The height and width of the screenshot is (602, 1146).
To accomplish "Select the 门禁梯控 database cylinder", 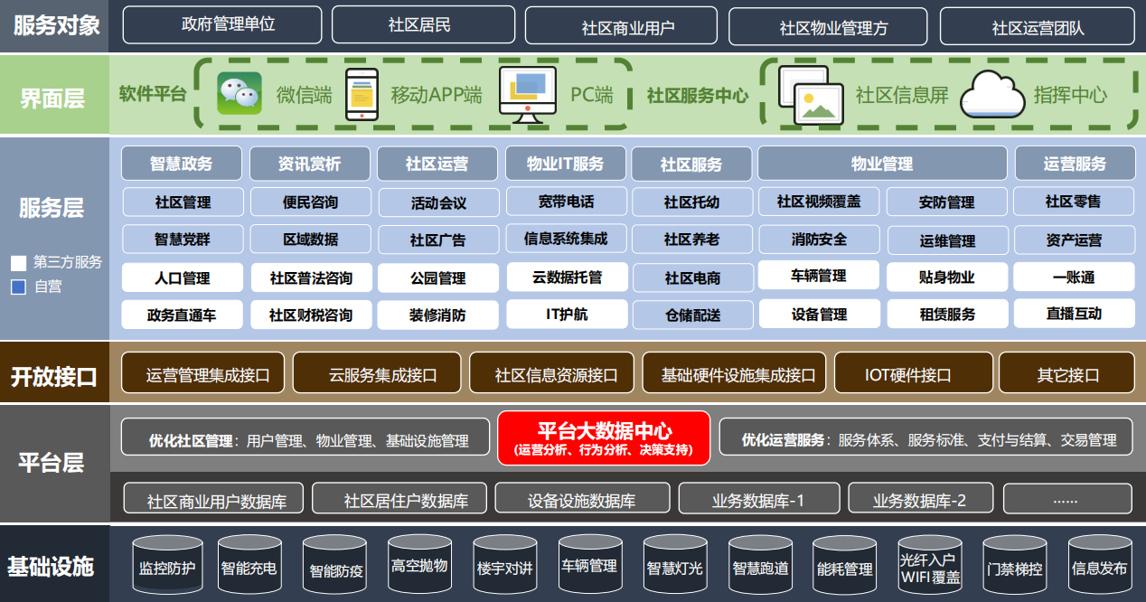I will coord(1014,568).
